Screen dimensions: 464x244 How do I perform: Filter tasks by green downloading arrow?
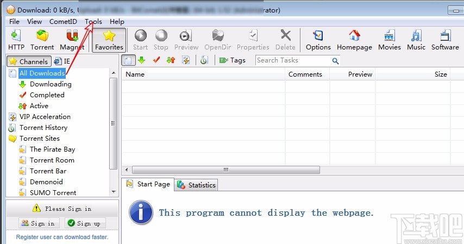click(142, 60)
